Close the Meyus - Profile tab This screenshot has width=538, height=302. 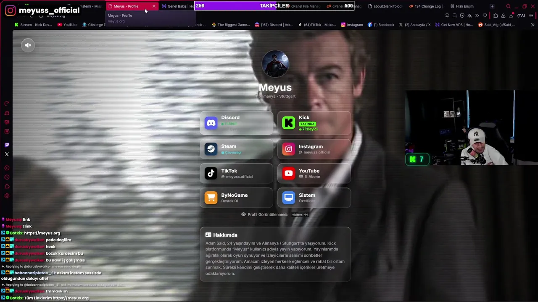(154, 6)
